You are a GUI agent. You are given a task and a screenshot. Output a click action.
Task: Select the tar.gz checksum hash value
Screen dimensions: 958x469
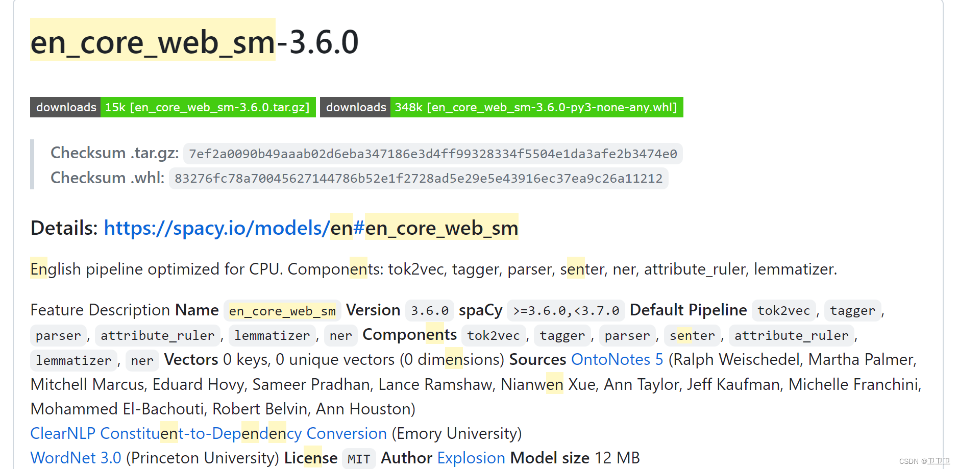tap(433, 154)
